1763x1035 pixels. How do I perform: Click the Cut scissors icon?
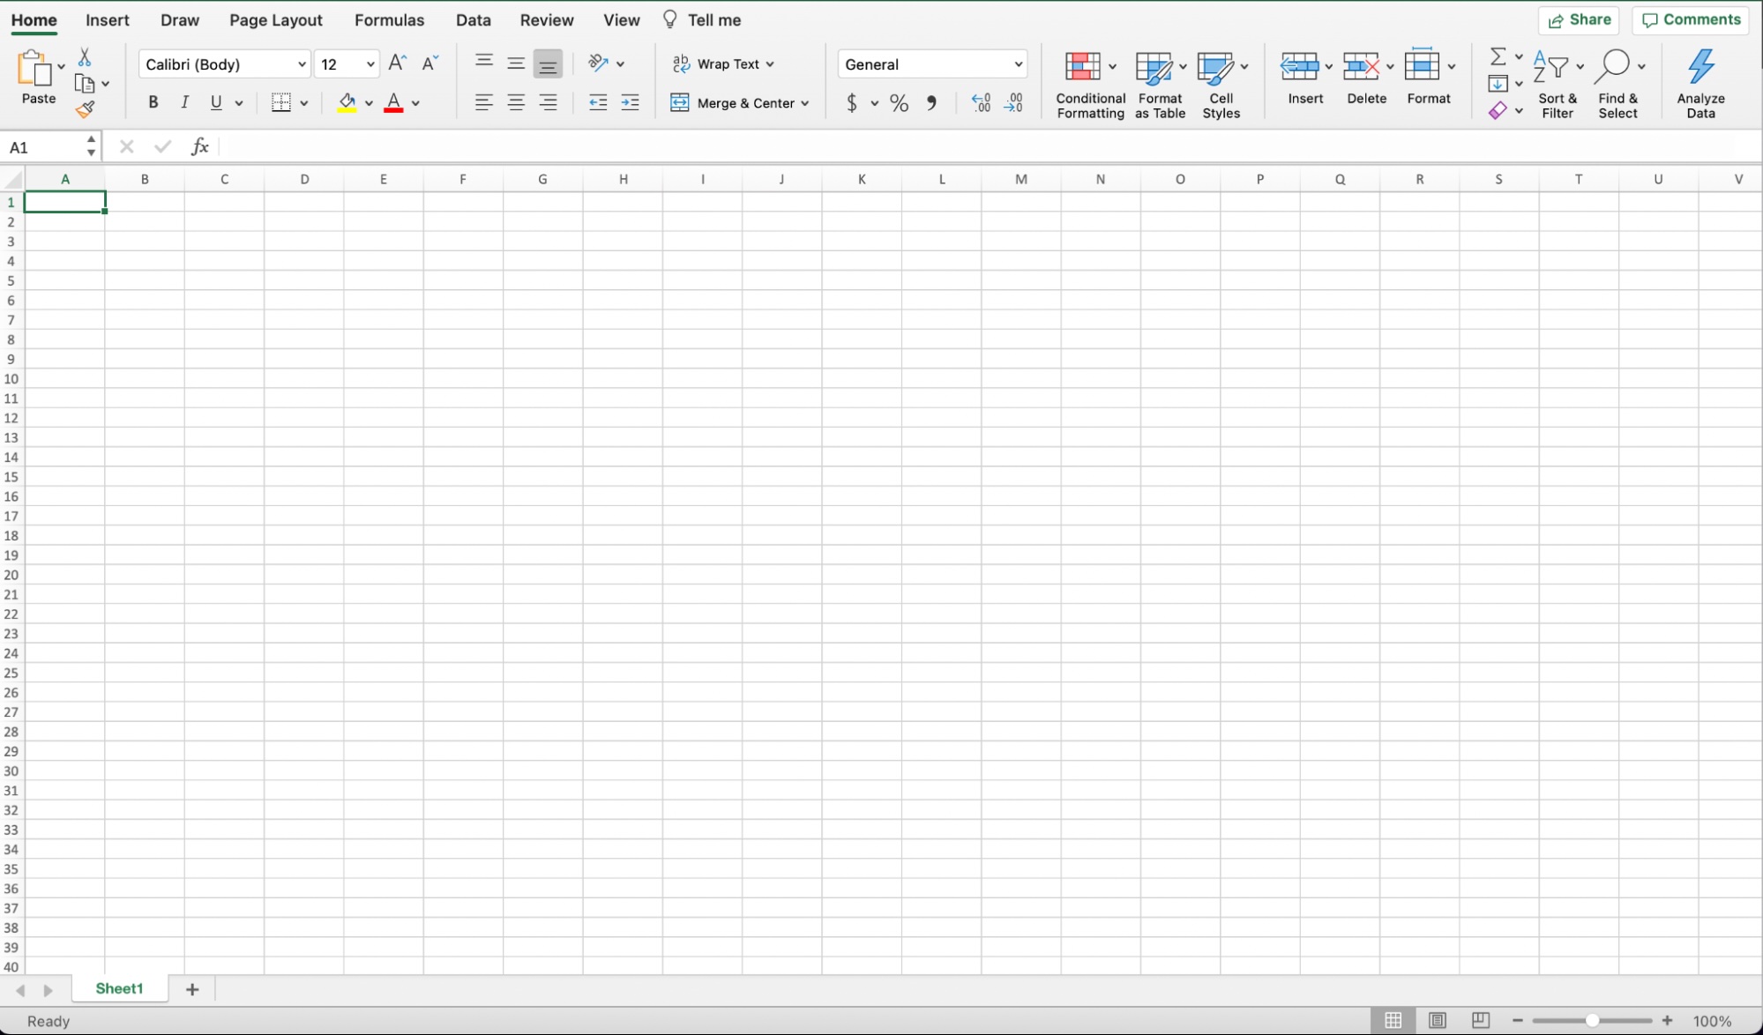85,57
